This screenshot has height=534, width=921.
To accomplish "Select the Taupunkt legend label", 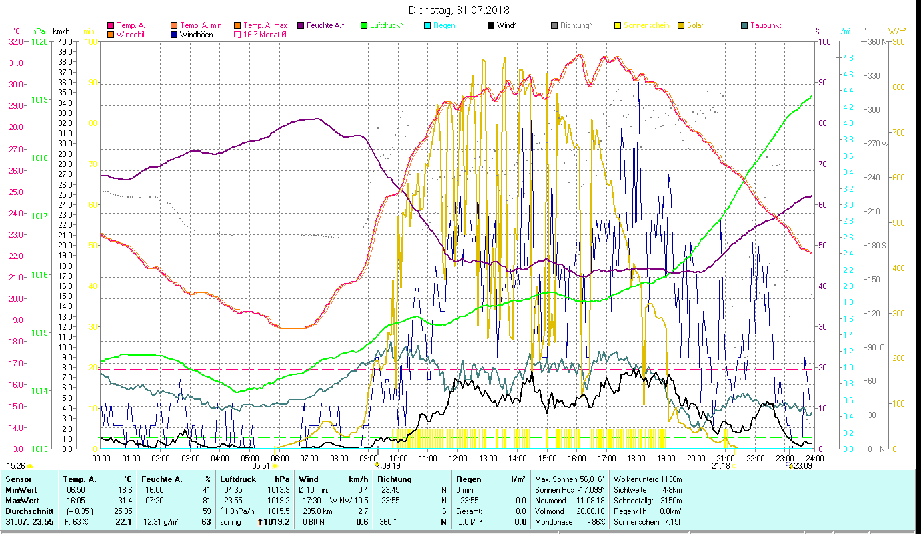I will [765, 26].
